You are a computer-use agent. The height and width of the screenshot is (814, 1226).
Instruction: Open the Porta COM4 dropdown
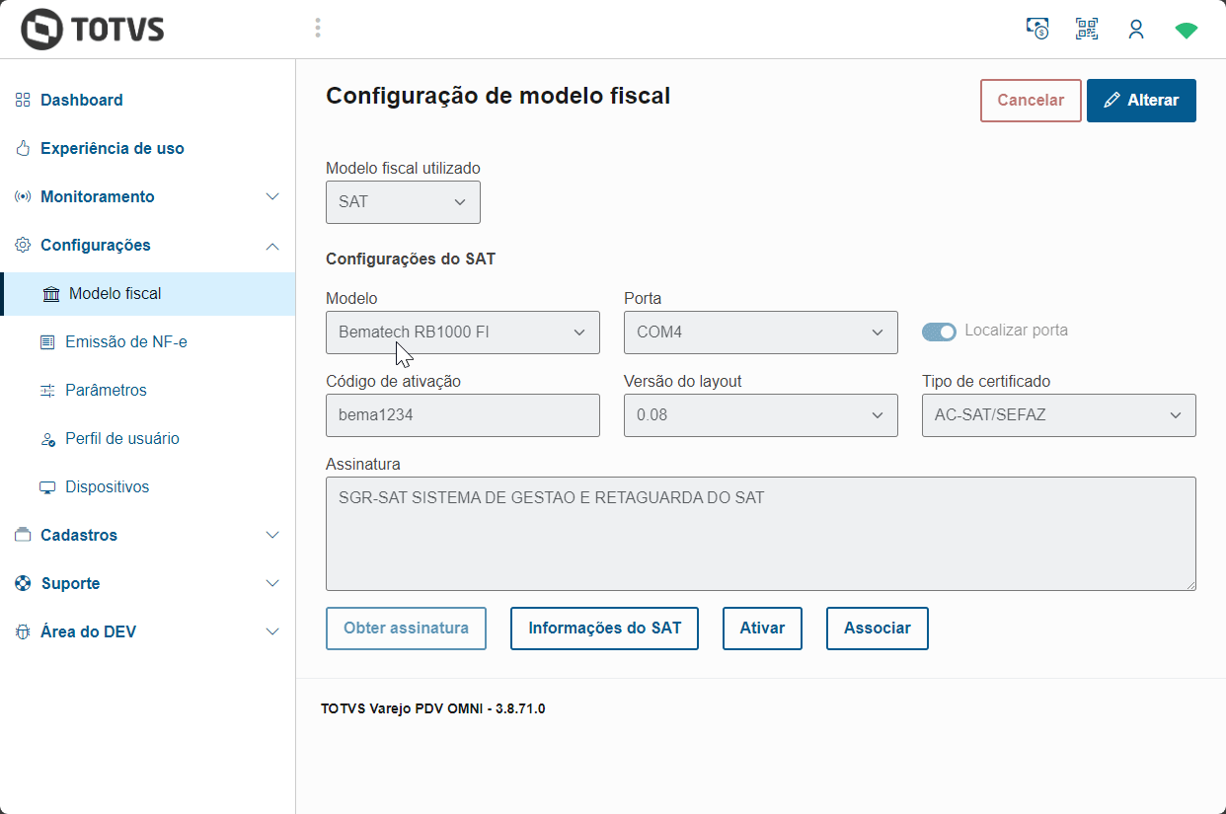[760, 333]
